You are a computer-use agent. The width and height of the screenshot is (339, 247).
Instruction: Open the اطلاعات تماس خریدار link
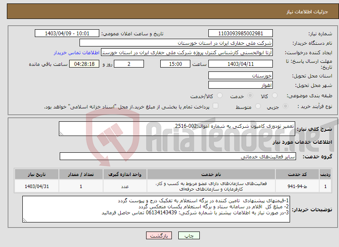pos(76,52)
